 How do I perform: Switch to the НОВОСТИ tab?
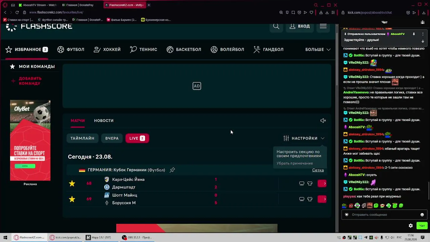[x=104, y=121]
